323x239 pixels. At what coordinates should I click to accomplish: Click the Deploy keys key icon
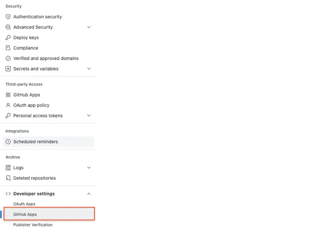(8, 38)
